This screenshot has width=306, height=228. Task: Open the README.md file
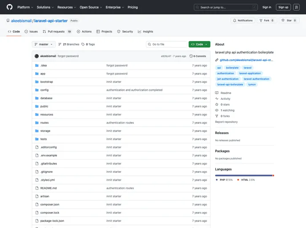coord(48,188)
